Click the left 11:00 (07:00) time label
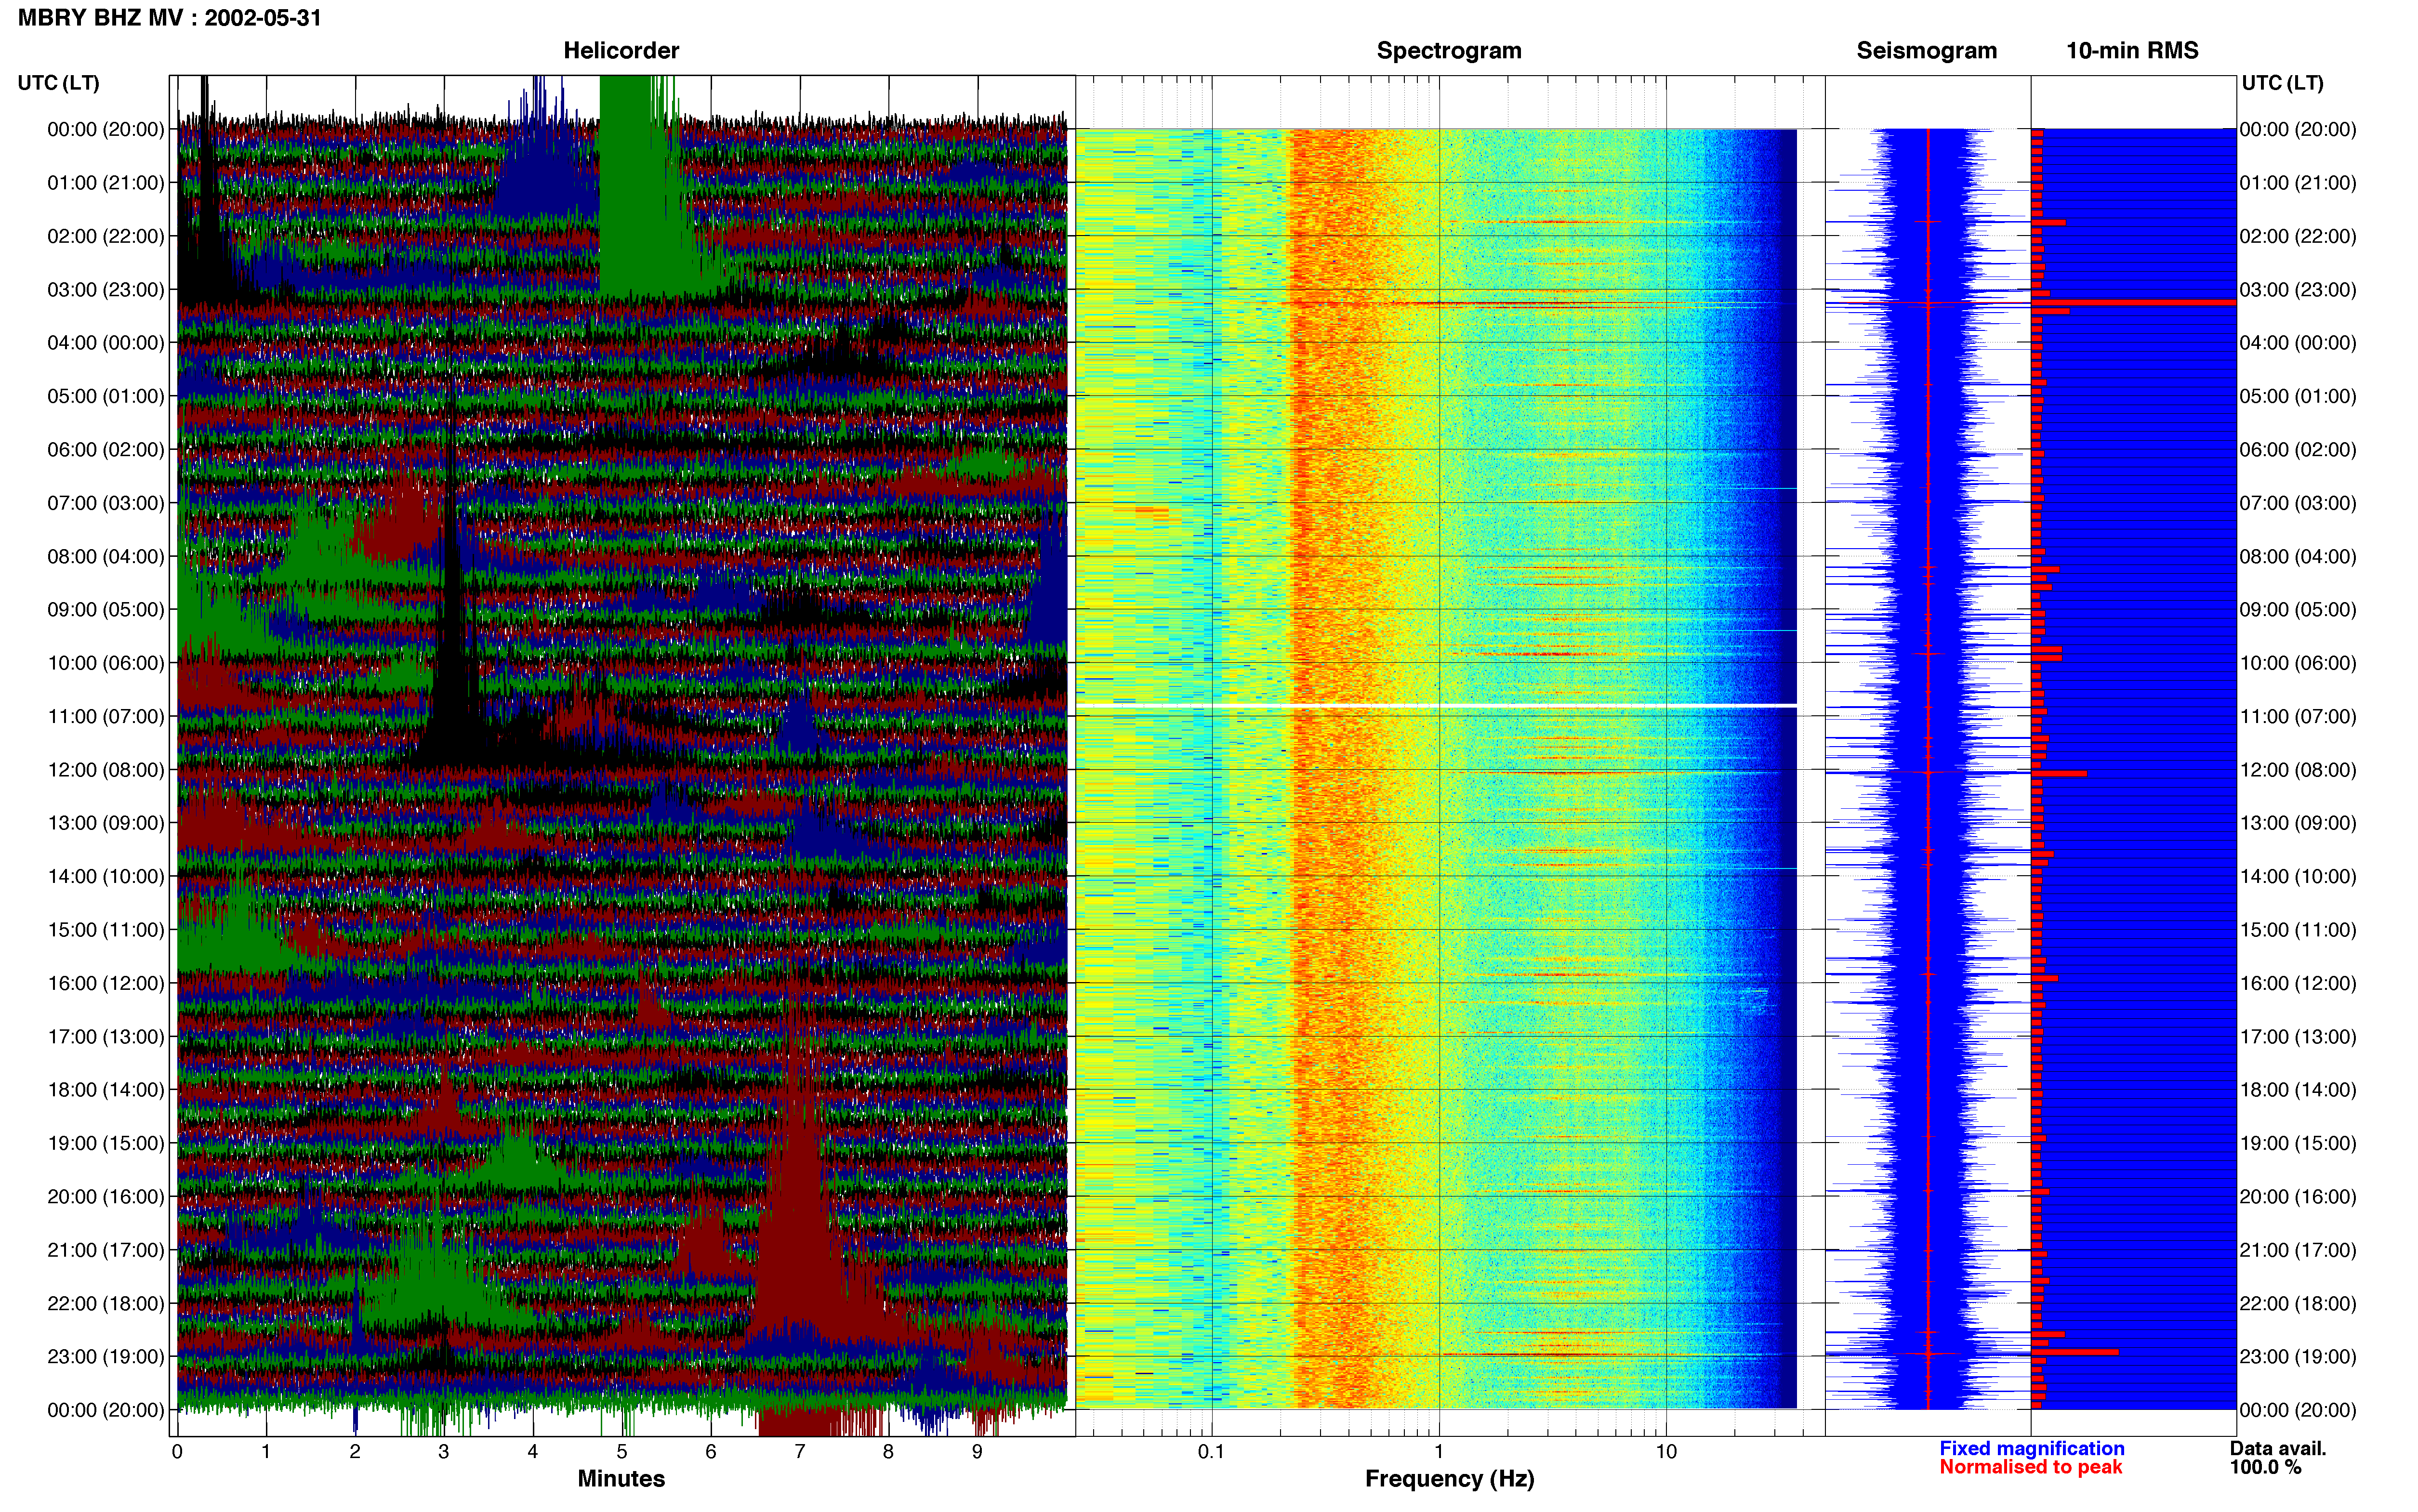The width and height of the screenshot is (2418, 1512). click(105, 717)
